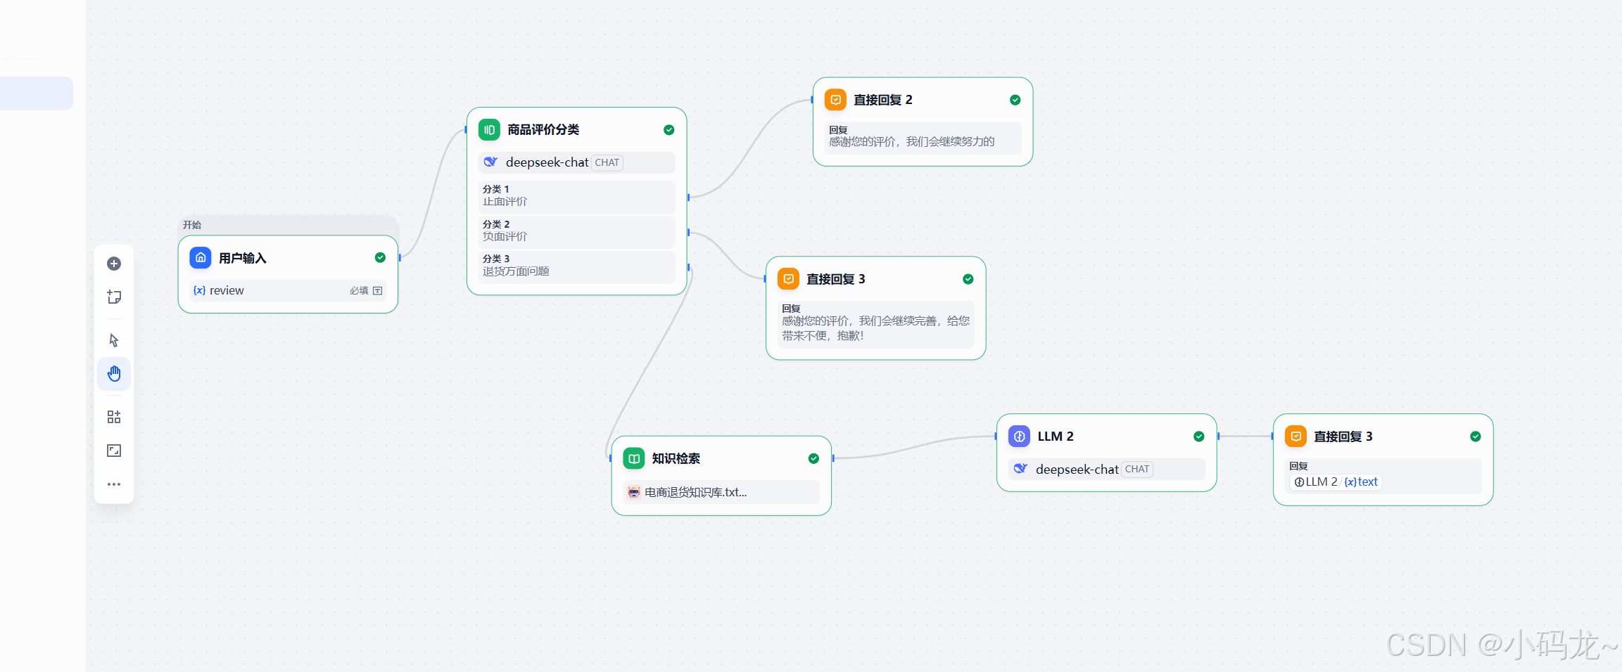Click the review variable row

pyautogui.click(x=288, y=290)
